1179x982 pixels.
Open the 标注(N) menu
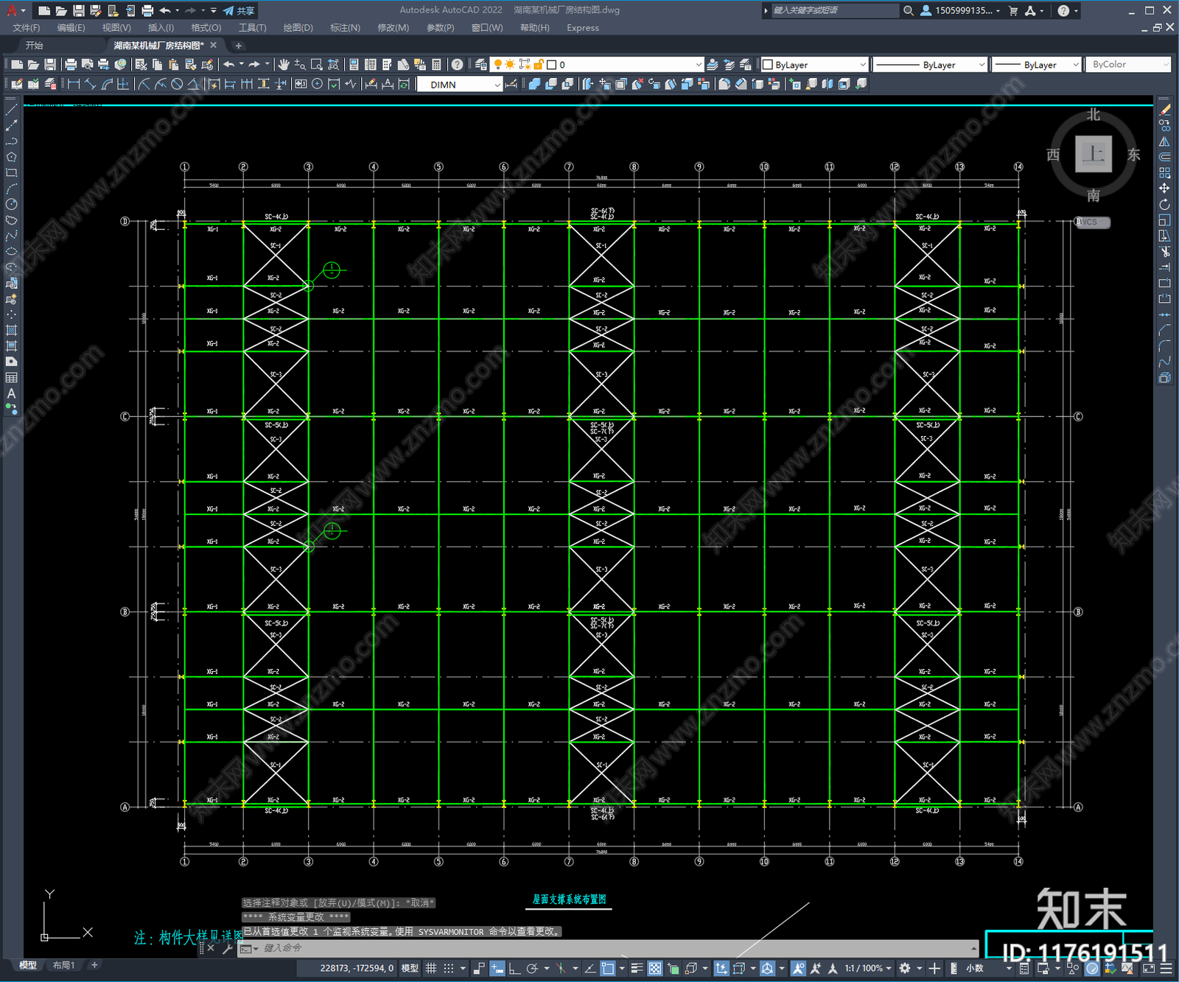click(345, 28)
